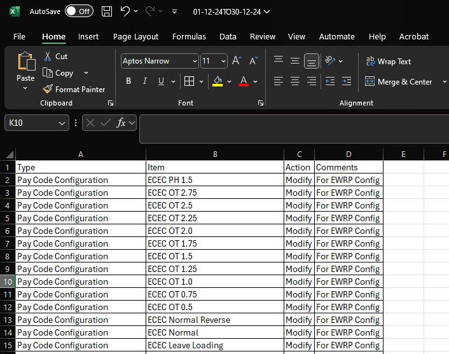The height and width of the screenshot is (354, 449).
Task: Open the Borders options dropdown arrow
Action: tap(202, 81)
